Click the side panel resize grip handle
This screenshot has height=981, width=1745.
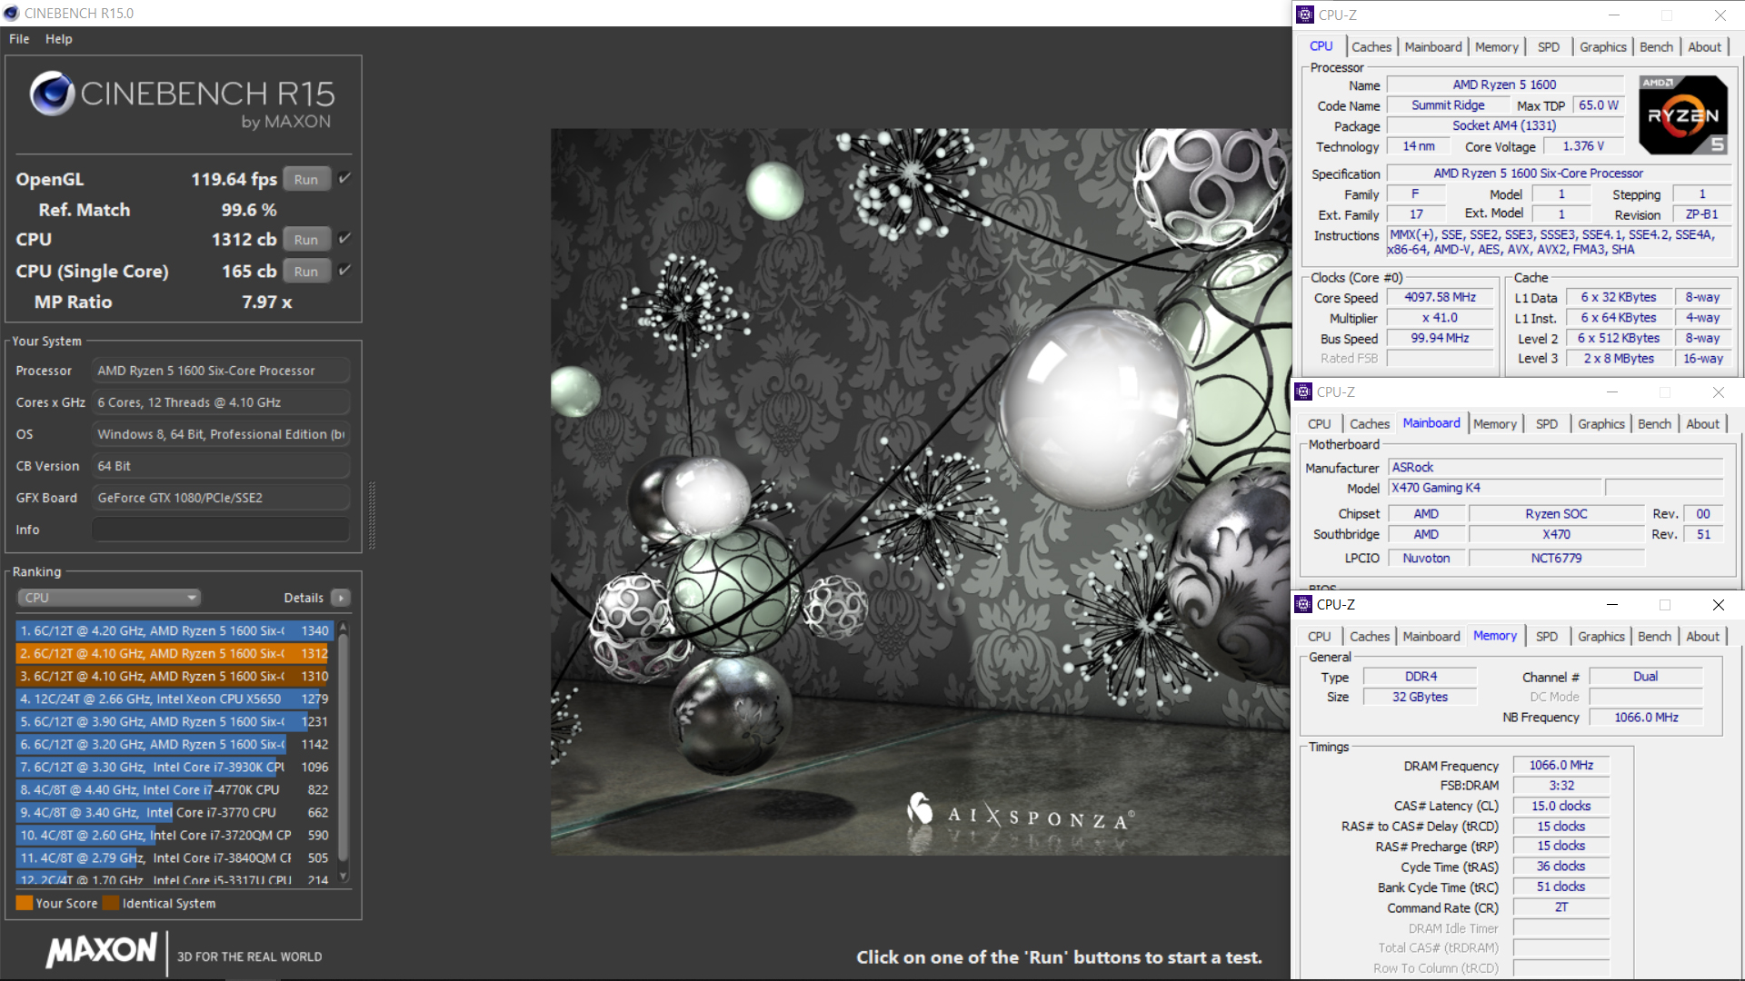pos(371,515)
